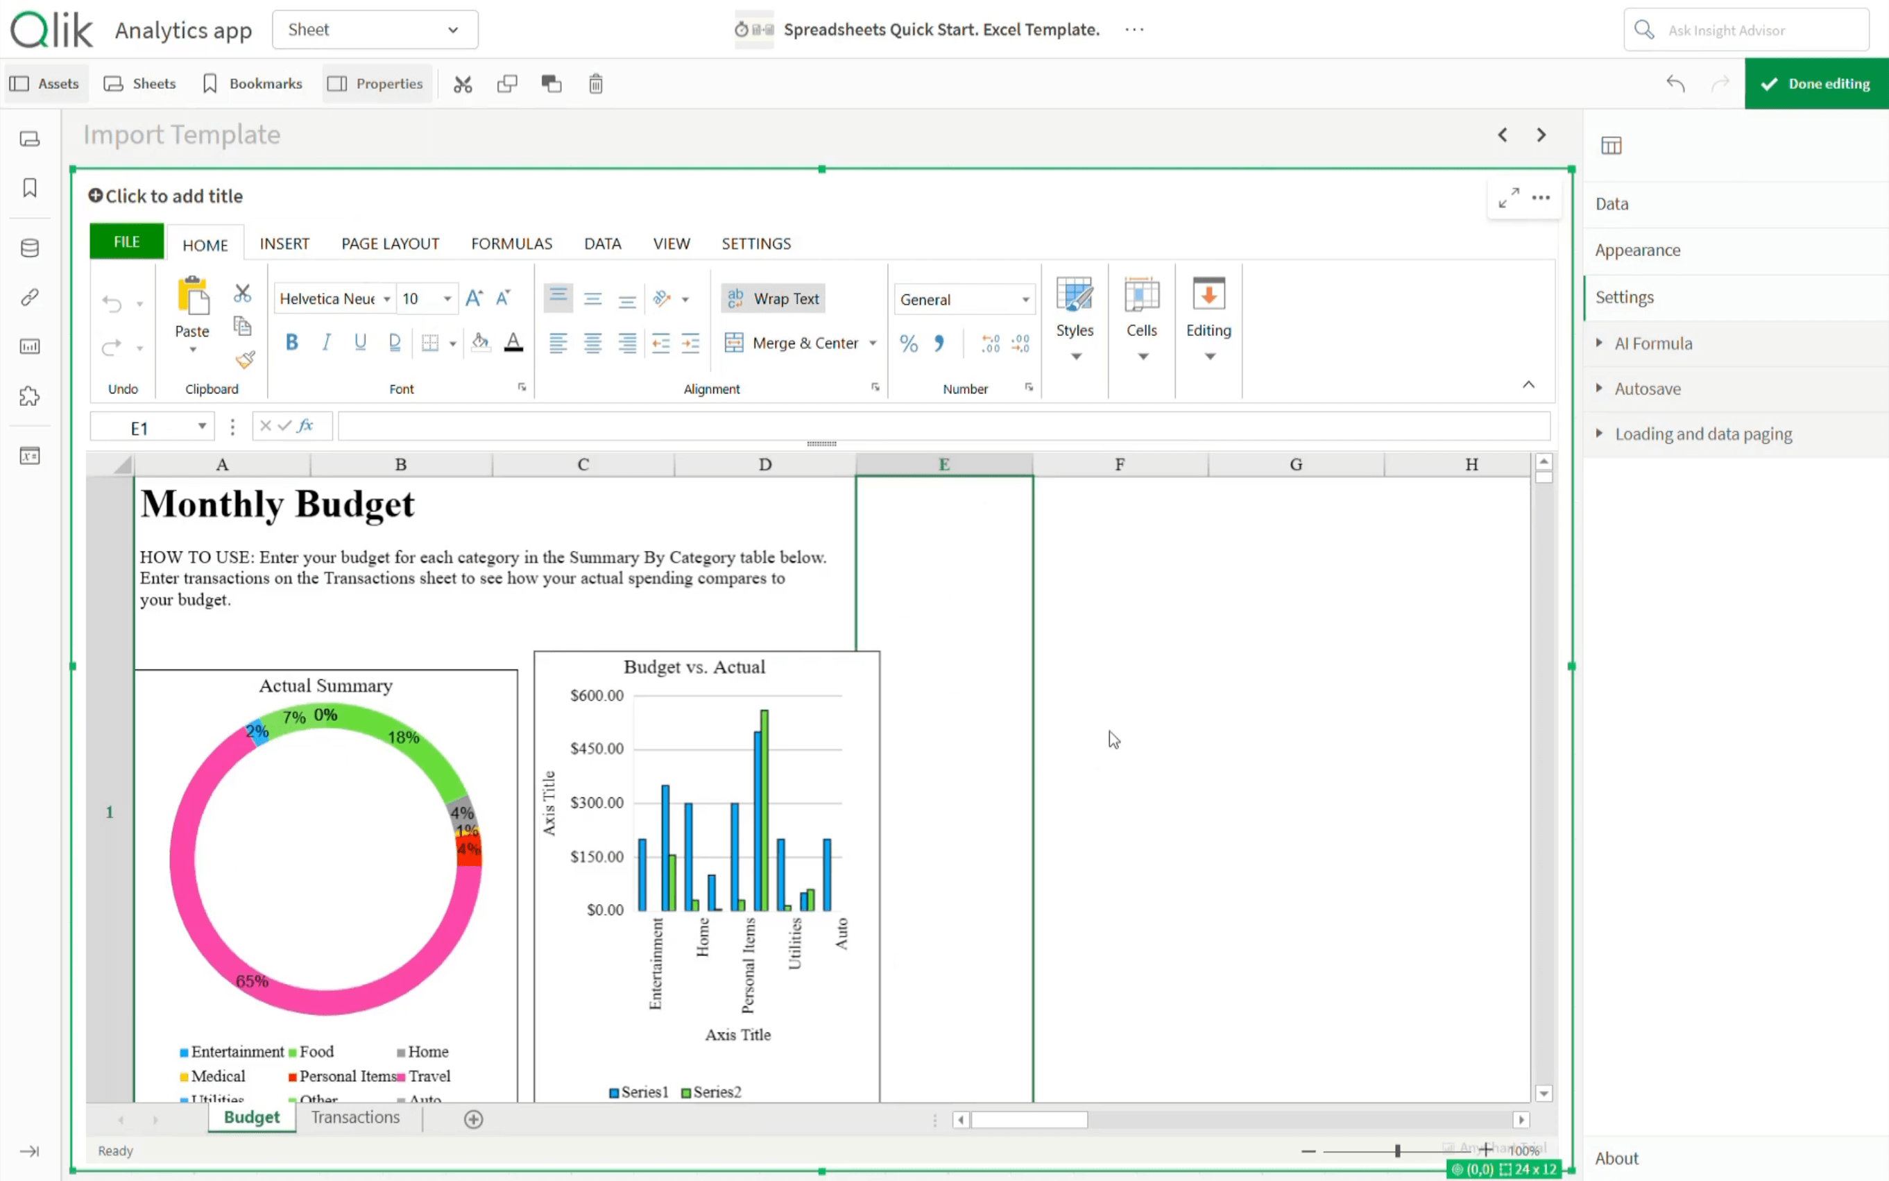The width and height of the screenshot is (1889, 1181).
Task: Open the Appearance properties section
Action: 1638,250
